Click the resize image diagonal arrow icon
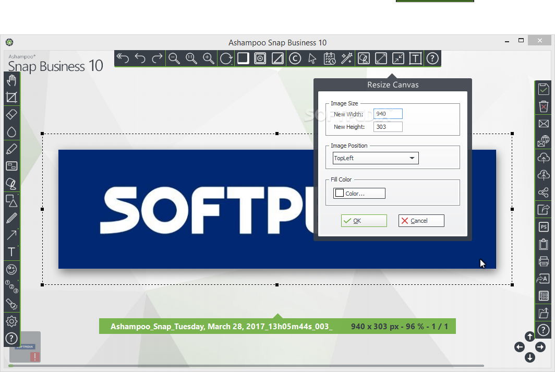 [x=381, y=58]
